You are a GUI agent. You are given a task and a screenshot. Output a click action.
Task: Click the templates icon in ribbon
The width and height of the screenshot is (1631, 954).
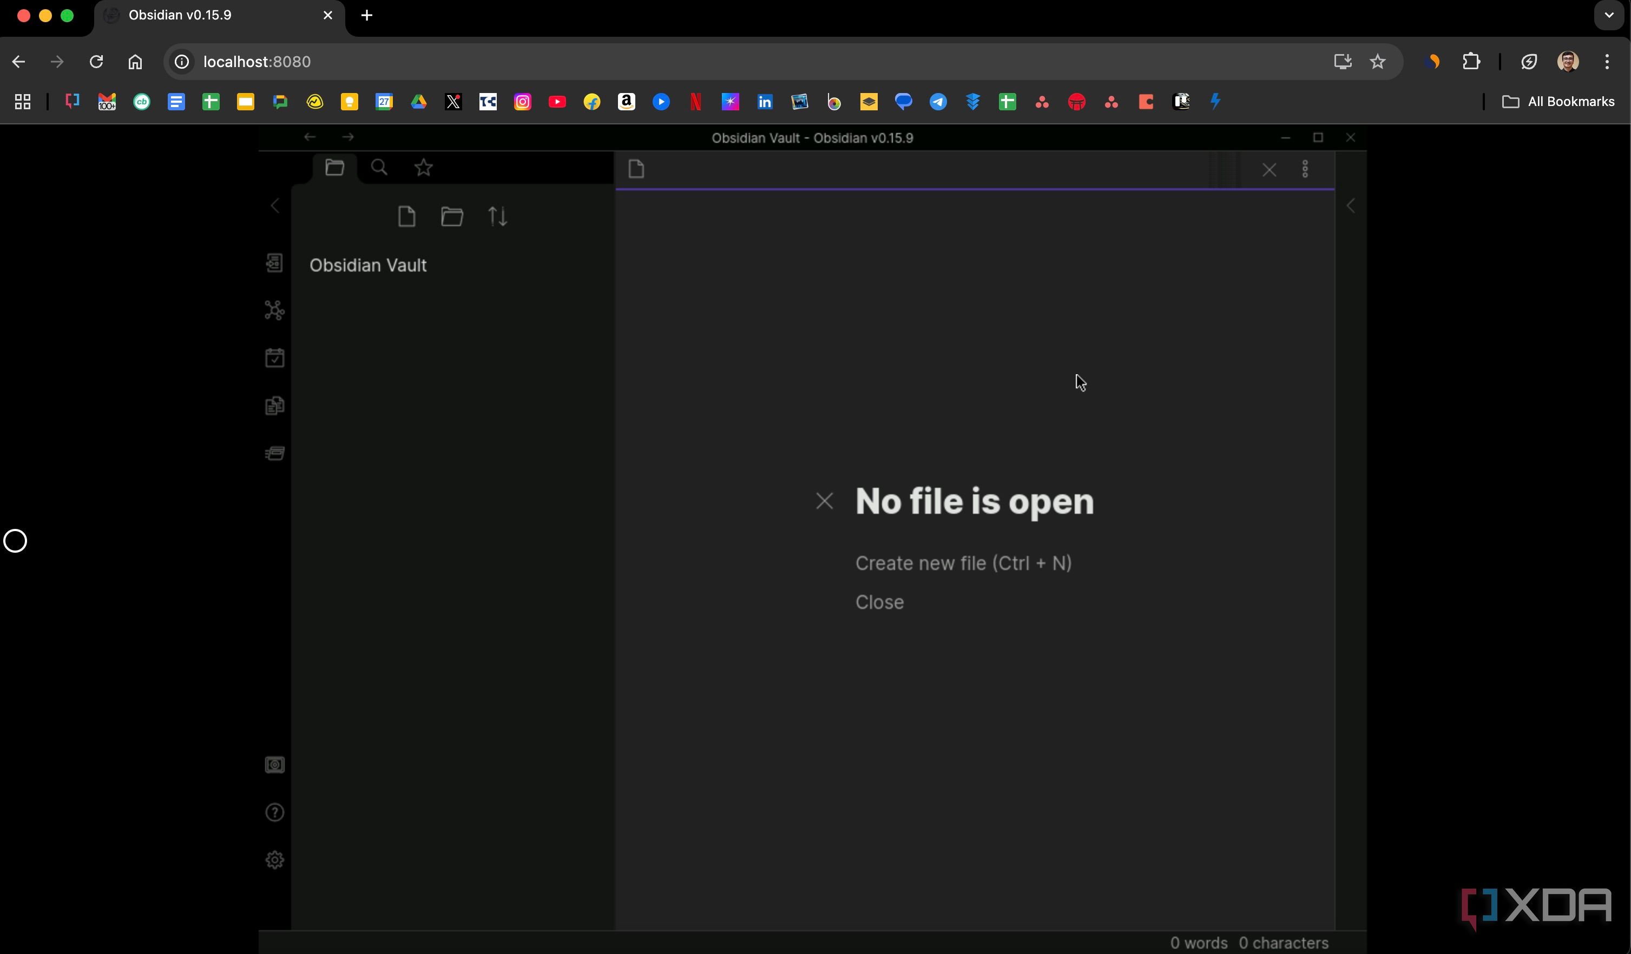click(274, 406)
